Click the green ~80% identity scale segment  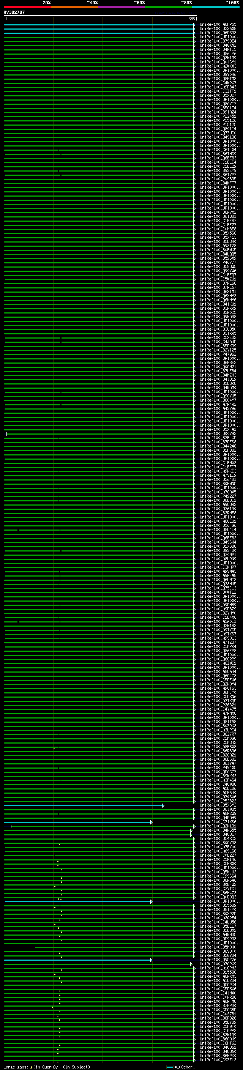coord(168,7)
